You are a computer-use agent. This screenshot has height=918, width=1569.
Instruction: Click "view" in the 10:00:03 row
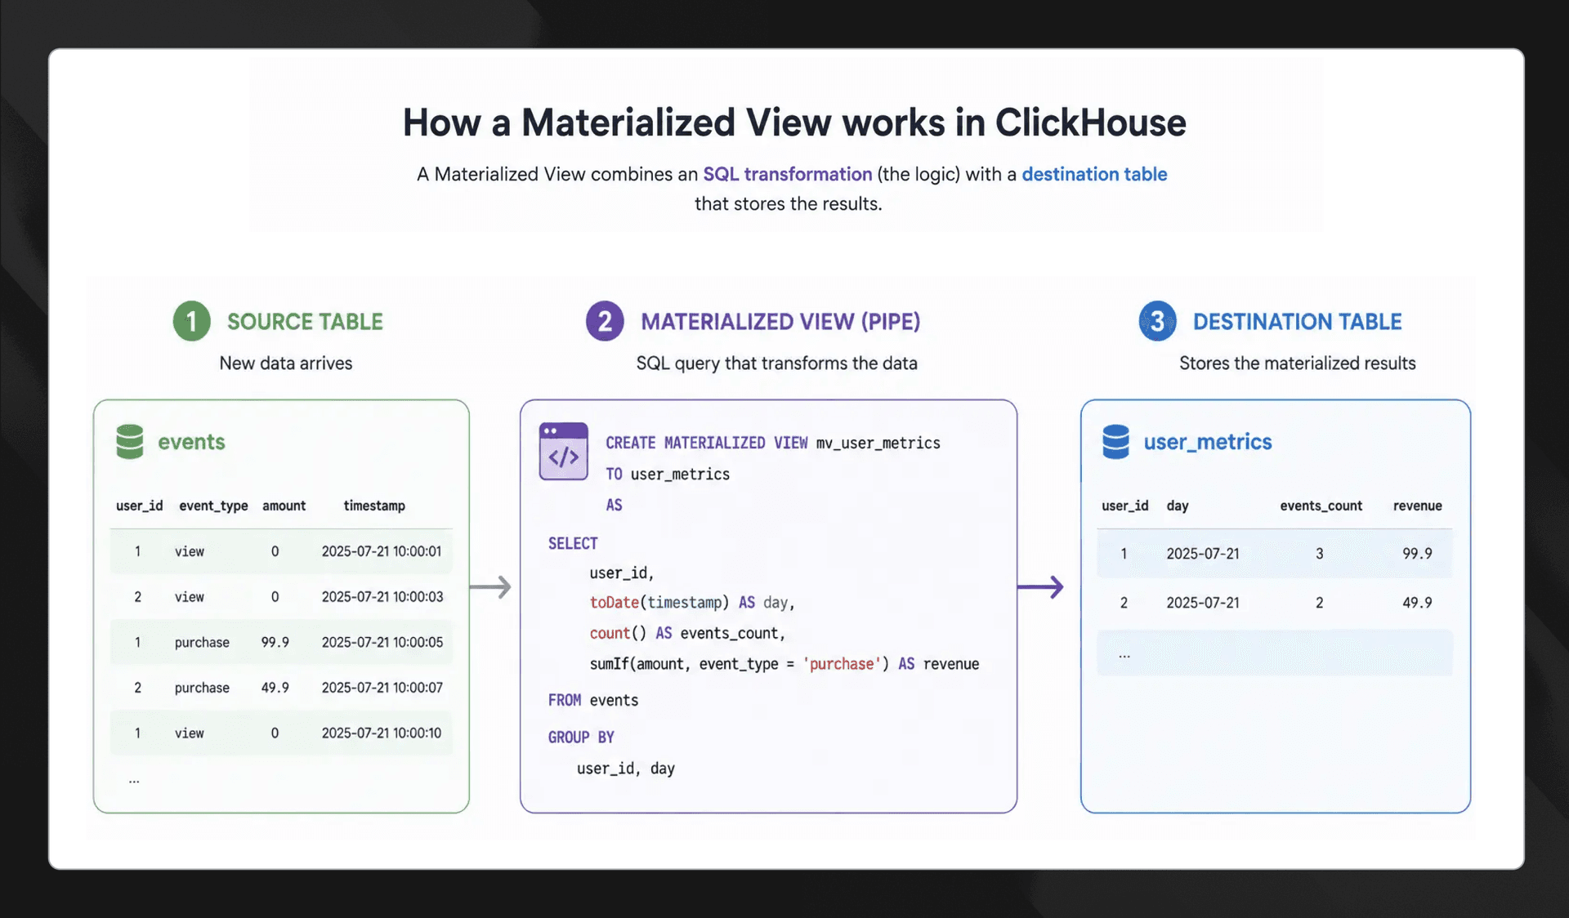[190, 597]
